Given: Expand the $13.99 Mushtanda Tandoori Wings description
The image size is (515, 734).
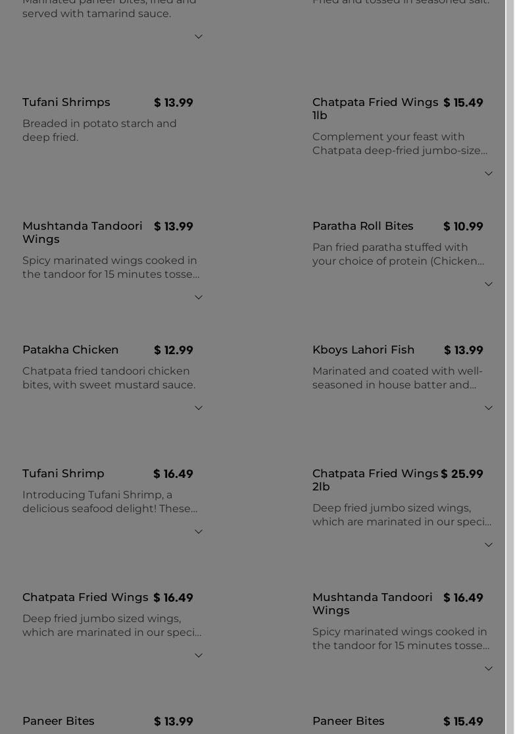Looking at the screenshot, I should click(198, 298).
